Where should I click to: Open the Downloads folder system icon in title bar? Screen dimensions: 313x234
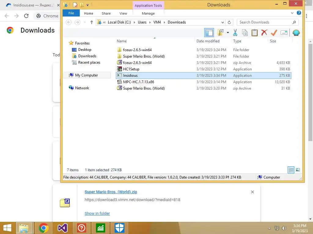click(x=65, y=5)
